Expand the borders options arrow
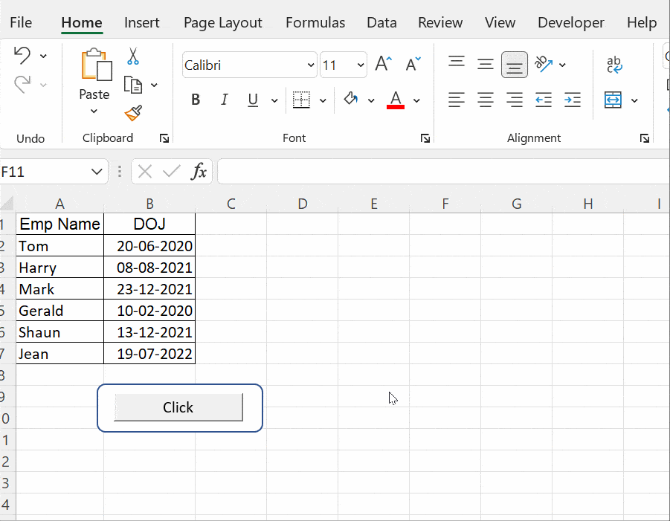The width and height of the screenshot is (670, 521). click(x=323, y=101)
